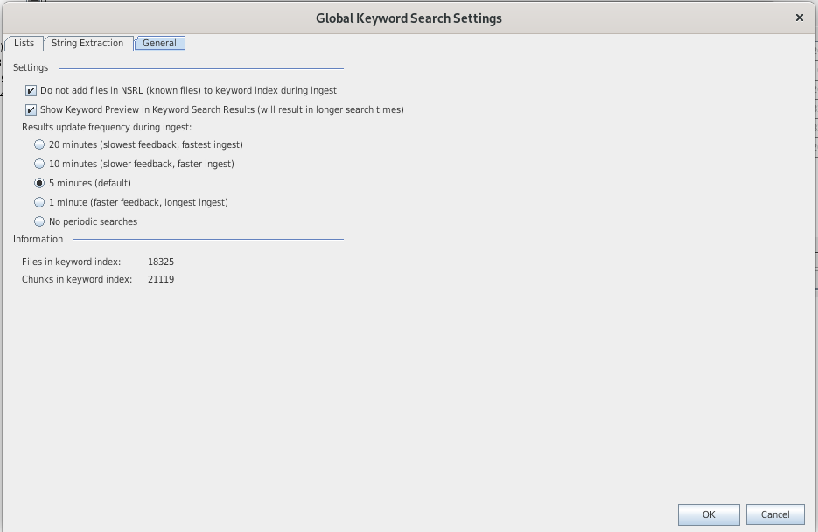Click the chunk count value 21119
This screenshot has width=818, height=532.
point(161,279)
